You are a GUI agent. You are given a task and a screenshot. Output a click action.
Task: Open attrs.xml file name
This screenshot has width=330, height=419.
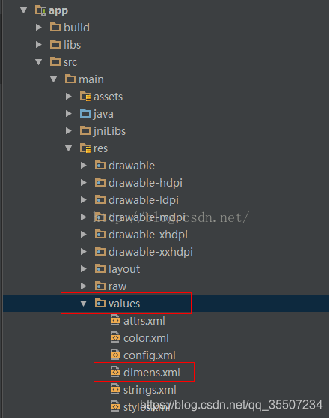click(x=144, y=321)
